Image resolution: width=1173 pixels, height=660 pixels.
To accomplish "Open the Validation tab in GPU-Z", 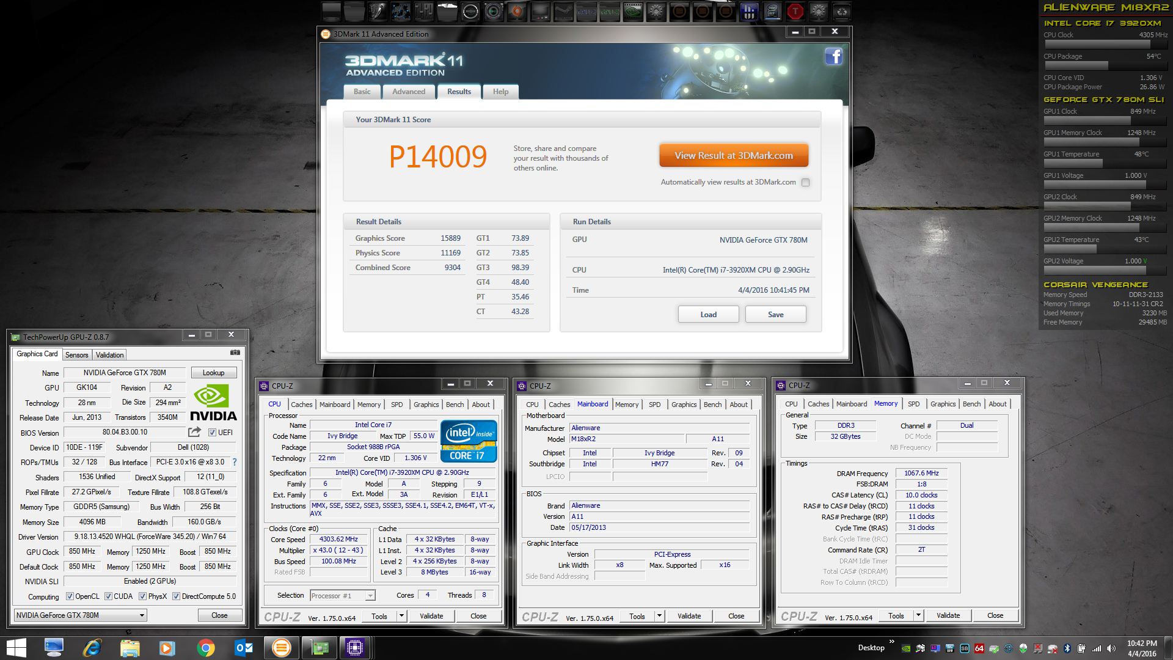I will pos(109,354).
